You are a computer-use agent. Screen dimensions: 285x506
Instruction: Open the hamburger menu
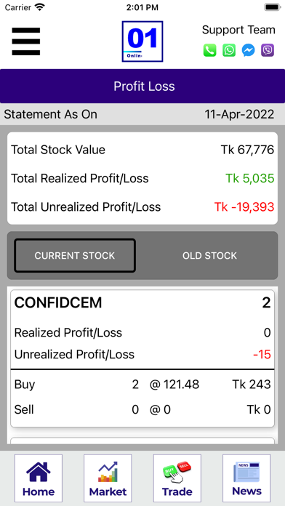click(26, 41)
